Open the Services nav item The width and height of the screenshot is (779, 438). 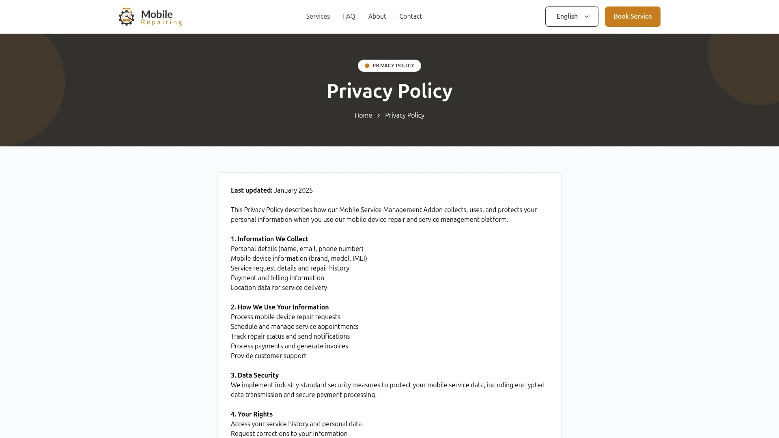pos(318,16)
